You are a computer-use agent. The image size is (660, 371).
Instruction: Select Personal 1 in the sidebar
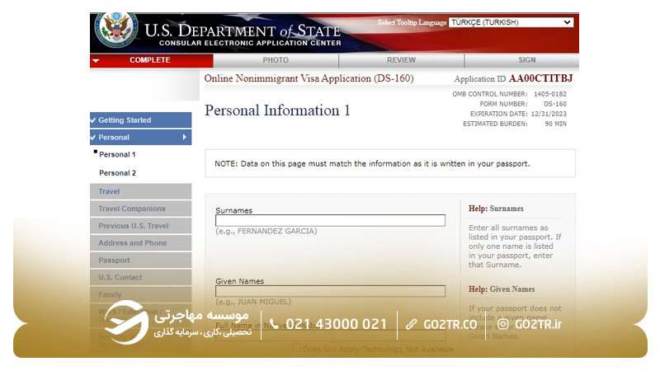117,154
